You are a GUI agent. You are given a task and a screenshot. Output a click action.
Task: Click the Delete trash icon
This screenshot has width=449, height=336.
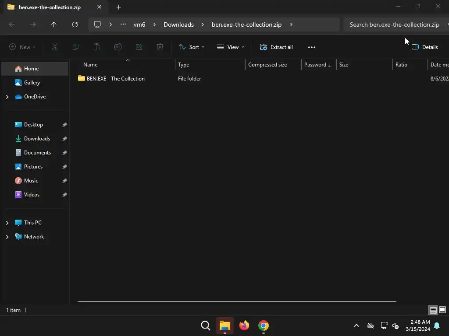[160, 47]
